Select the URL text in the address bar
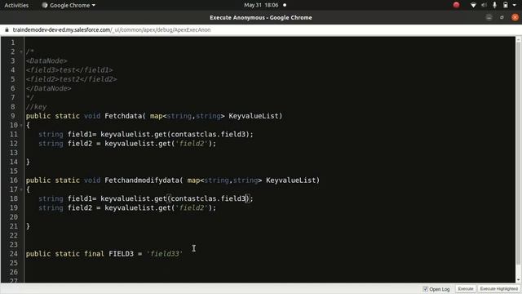 pos(112,29)
